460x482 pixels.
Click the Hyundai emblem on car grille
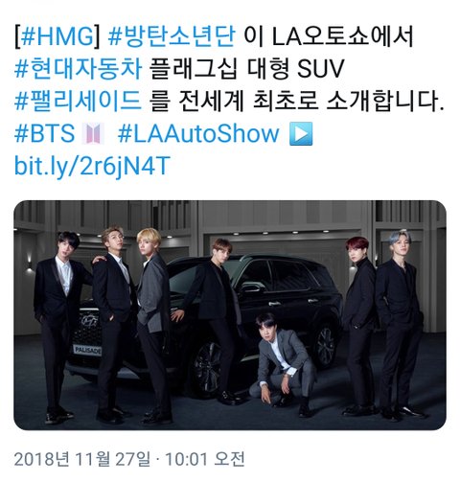tap(89, 320)
